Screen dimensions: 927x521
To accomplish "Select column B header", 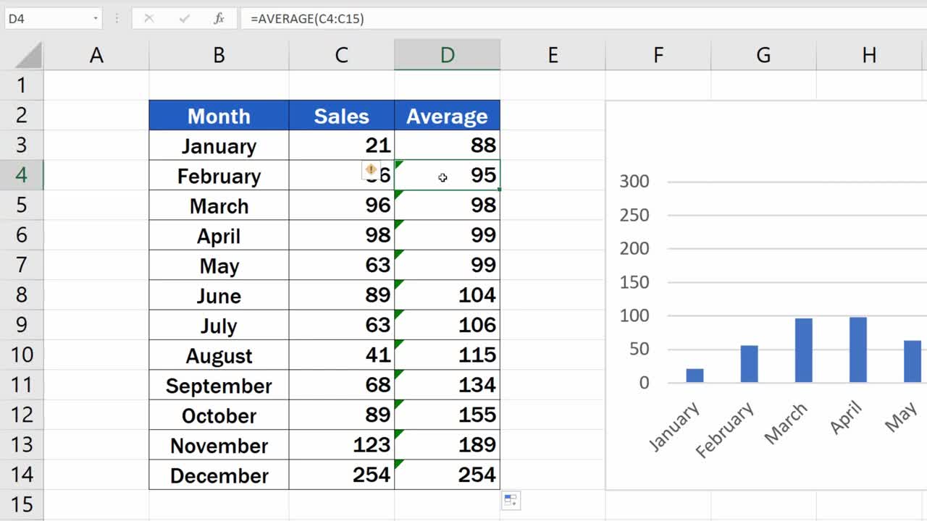I will click(x=219, y=55).
